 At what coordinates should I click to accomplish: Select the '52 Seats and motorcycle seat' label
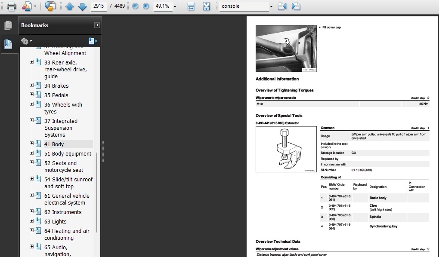64,166
